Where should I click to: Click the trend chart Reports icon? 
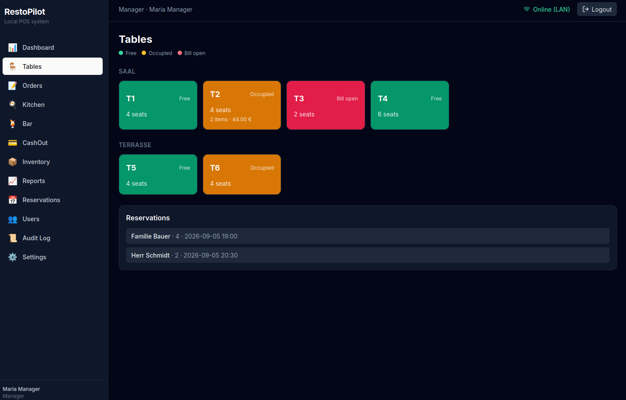pos(13,181)
